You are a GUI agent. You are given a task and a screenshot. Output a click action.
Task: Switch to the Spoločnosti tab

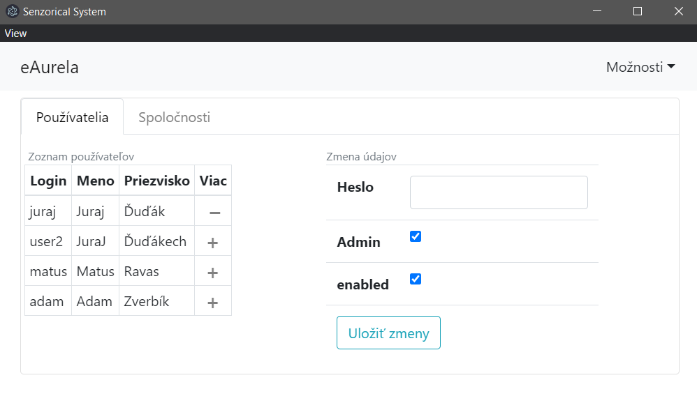175,117
